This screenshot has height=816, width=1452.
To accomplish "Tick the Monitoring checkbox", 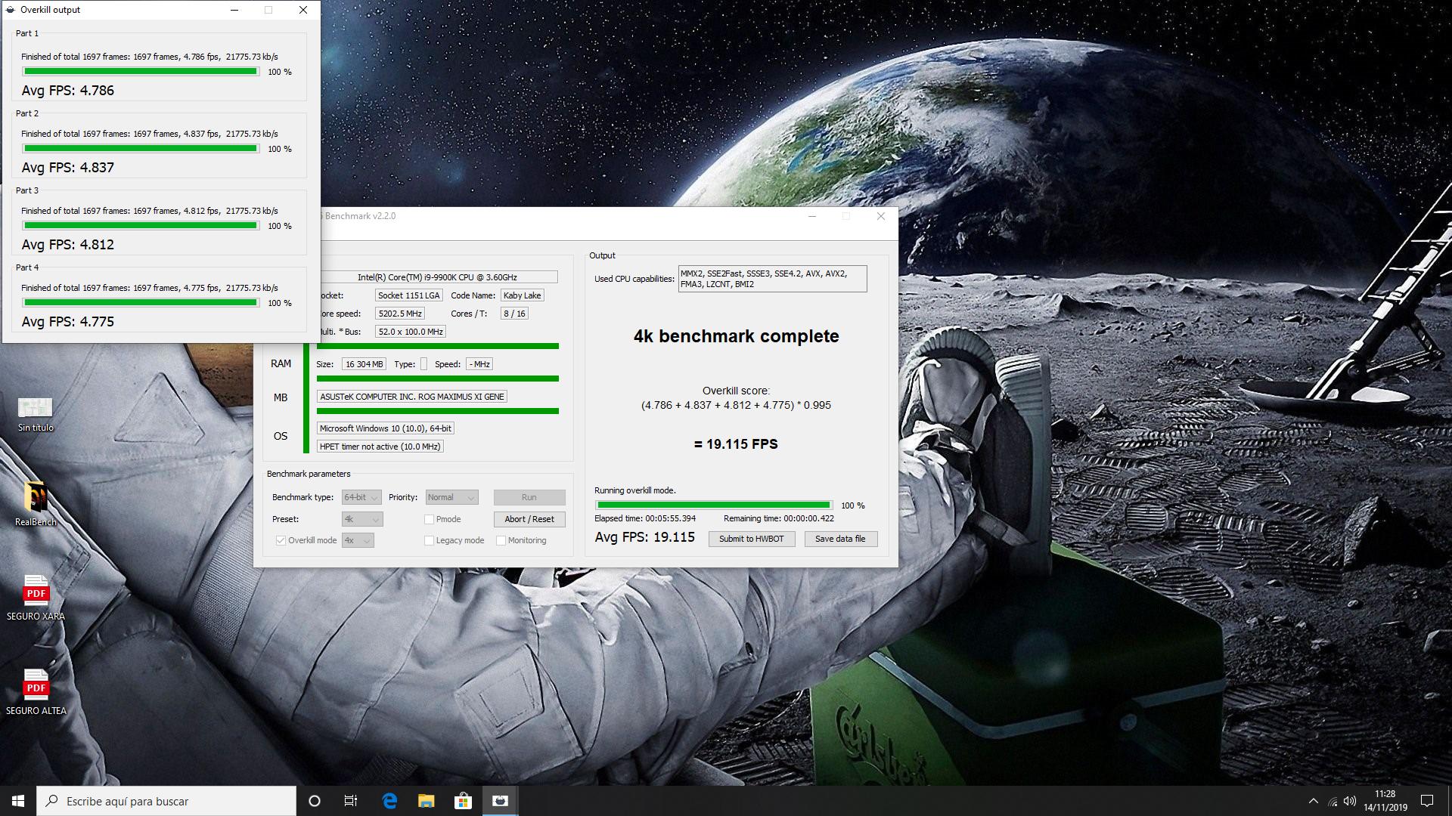I will tap(501, 540).
